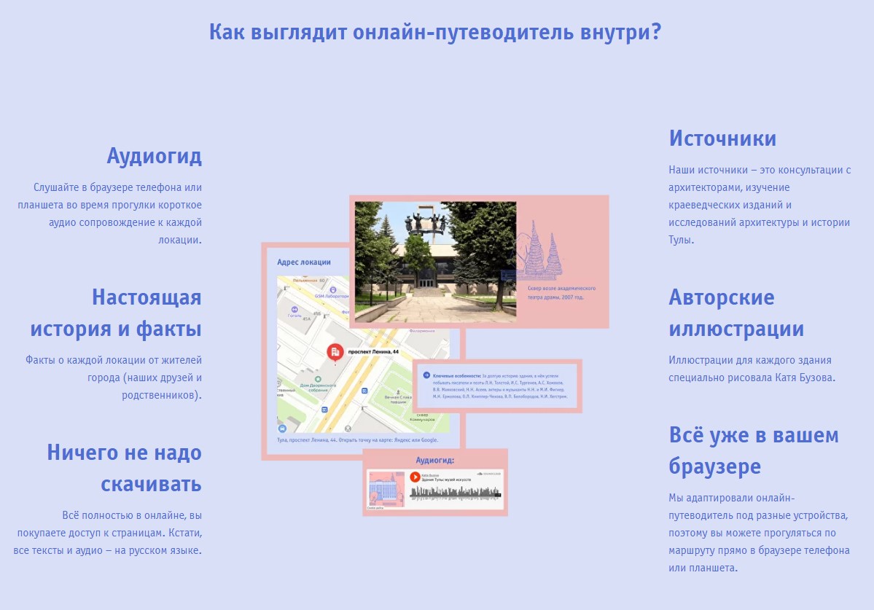Click the paragraph starting Факты о каждой локации
This screenshot has width=874, height=610.
coord(114,378)
